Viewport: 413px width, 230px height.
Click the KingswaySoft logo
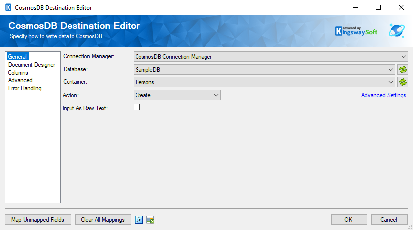pos(356,31)
